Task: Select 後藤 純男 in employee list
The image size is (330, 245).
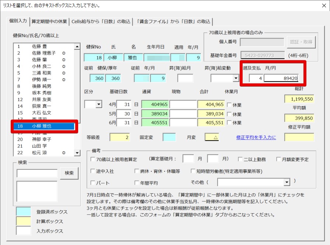Action: click(44, 86)
